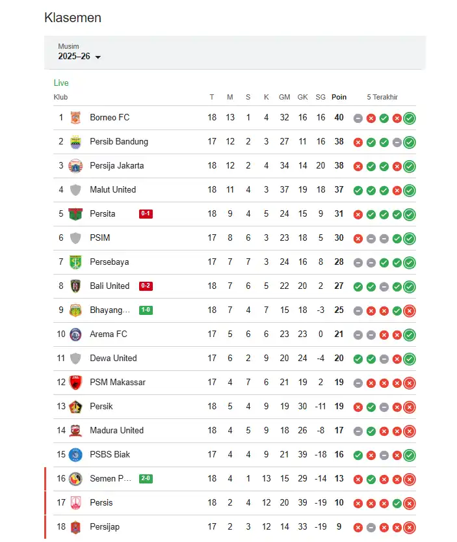Screen dimensions: 457x542
Task: Select the Persib Bandung team logo
Action: (x=75, y=142)
